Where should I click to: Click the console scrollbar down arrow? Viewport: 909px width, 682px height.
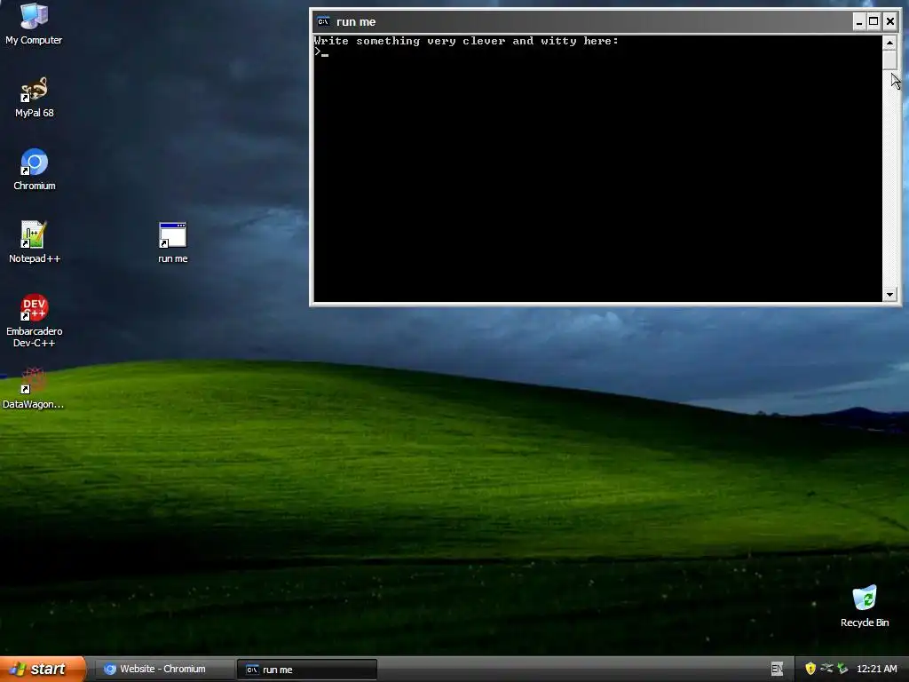point(889,295)
